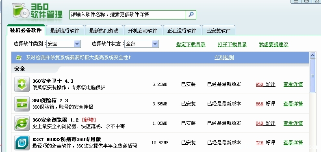The image size is (321, 152).
Task: Open 查看详情 for ESET NOD32
Action: 293,143
